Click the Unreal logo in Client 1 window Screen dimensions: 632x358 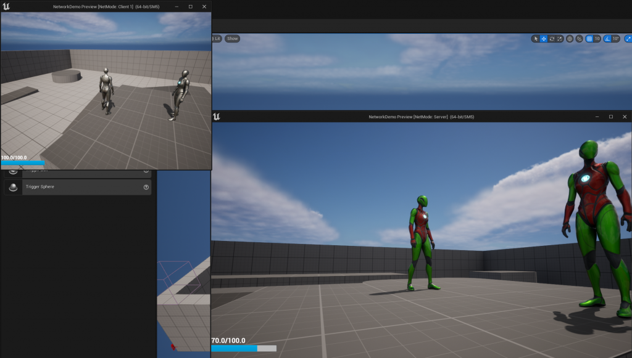point(6,6)
